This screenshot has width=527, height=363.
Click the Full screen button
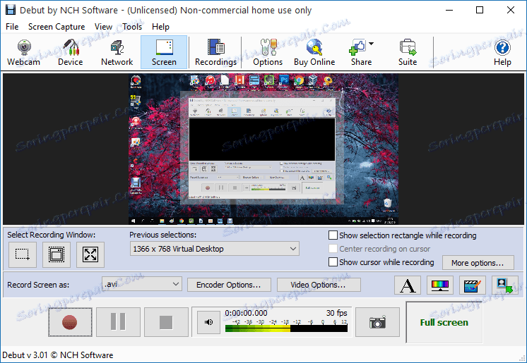[x=444, y=322]
